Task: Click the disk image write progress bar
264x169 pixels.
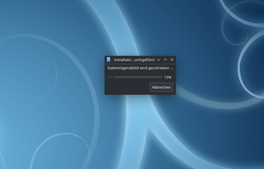Action: pyautogui.click(x=135, y=77)
